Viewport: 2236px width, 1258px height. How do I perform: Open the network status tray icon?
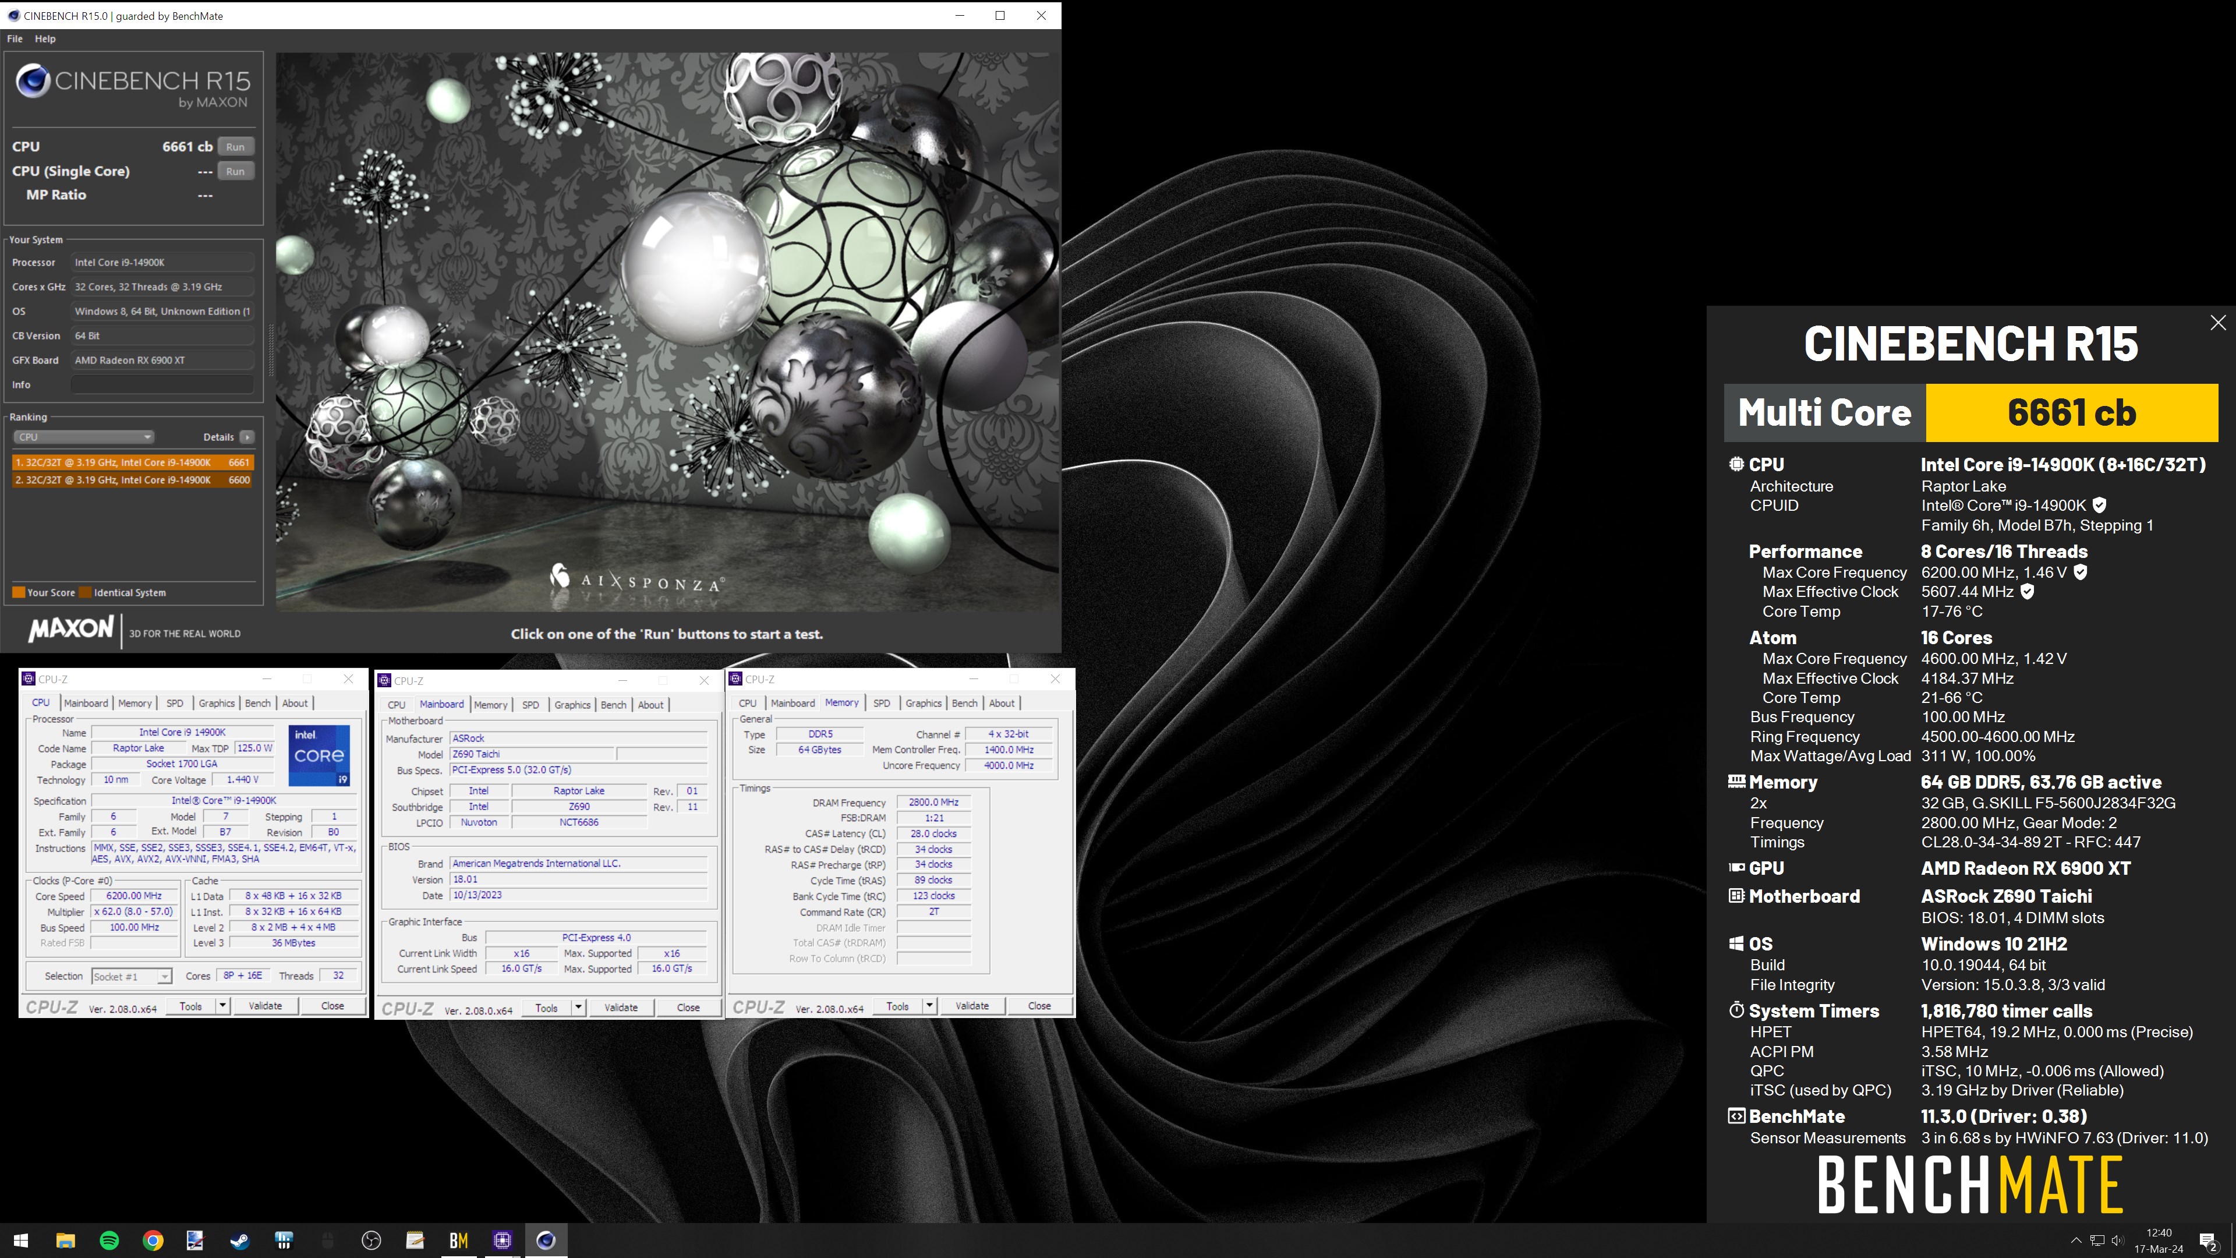[2097, 1241]
